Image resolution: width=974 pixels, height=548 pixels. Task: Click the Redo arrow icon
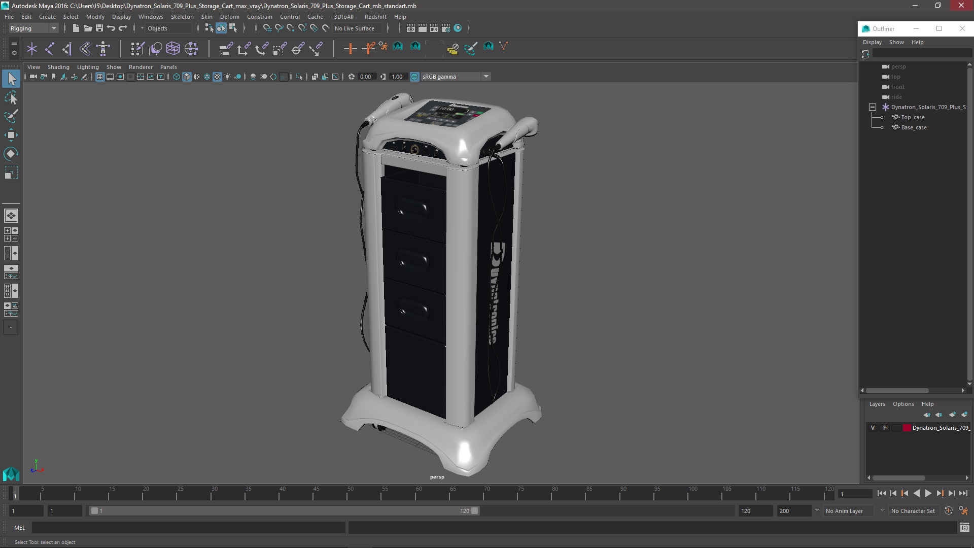point(123,28)
